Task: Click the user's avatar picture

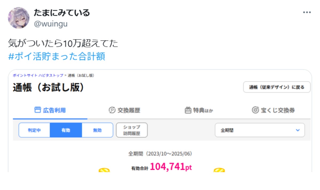Action: (19, 18)
